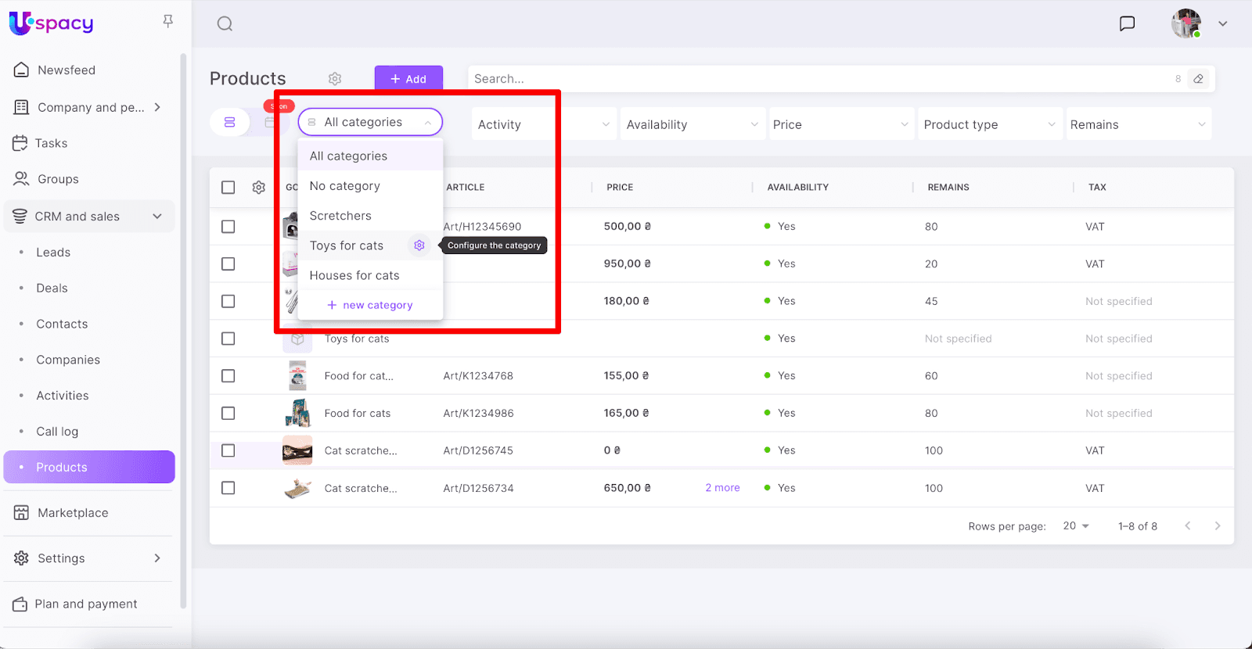Viewport: 1252px width, 649px height.
Task: Focus the products Search field
Action: tap(814, 79)
